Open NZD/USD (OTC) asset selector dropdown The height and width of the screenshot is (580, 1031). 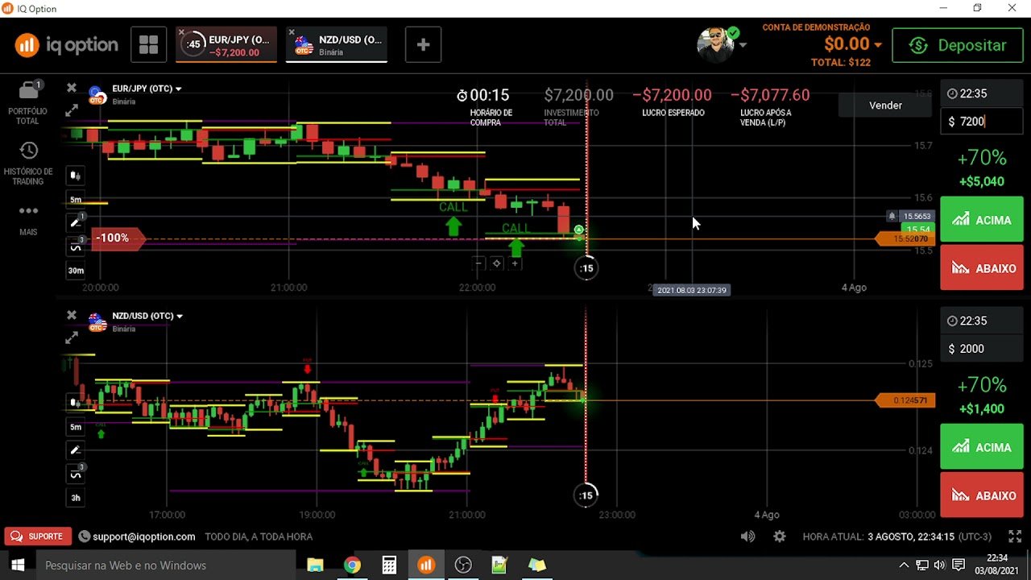(147, 316)
